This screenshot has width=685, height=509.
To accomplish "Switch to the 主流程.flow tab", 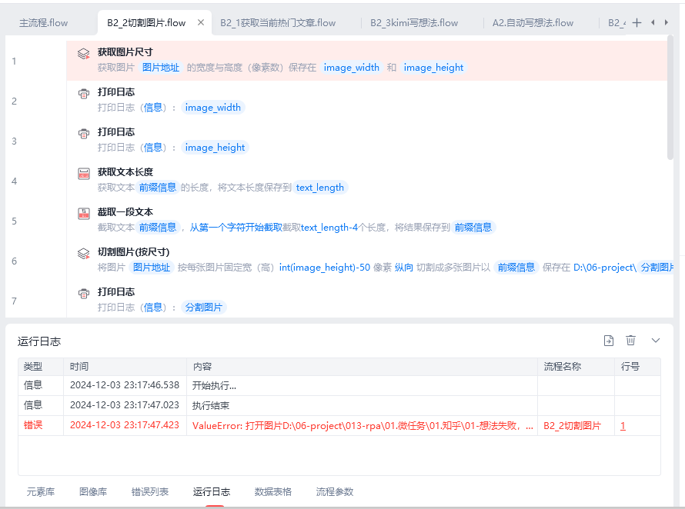I will [x=44, y=23].
